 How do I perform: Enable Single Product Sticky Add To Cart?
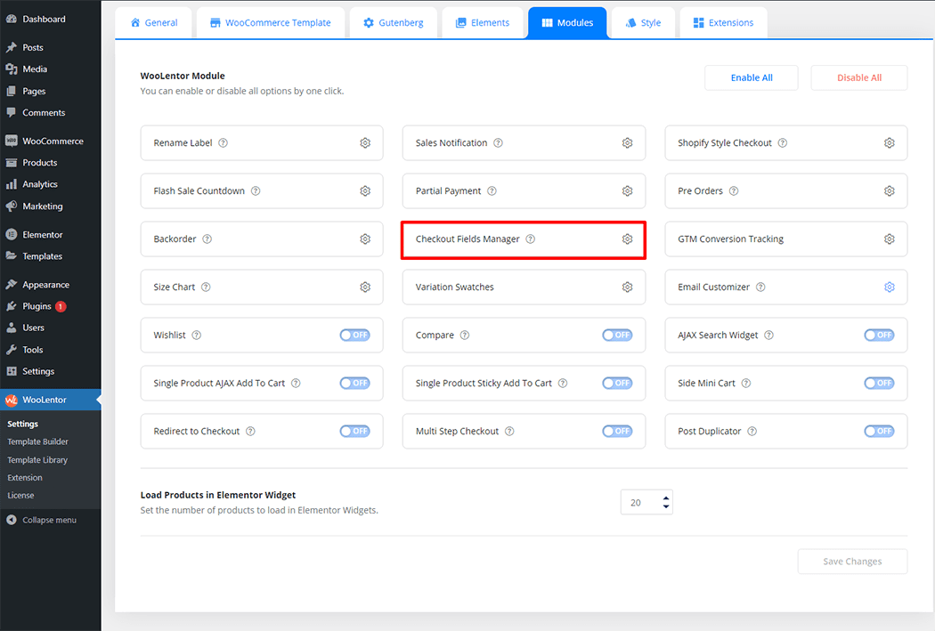(617, 383)
